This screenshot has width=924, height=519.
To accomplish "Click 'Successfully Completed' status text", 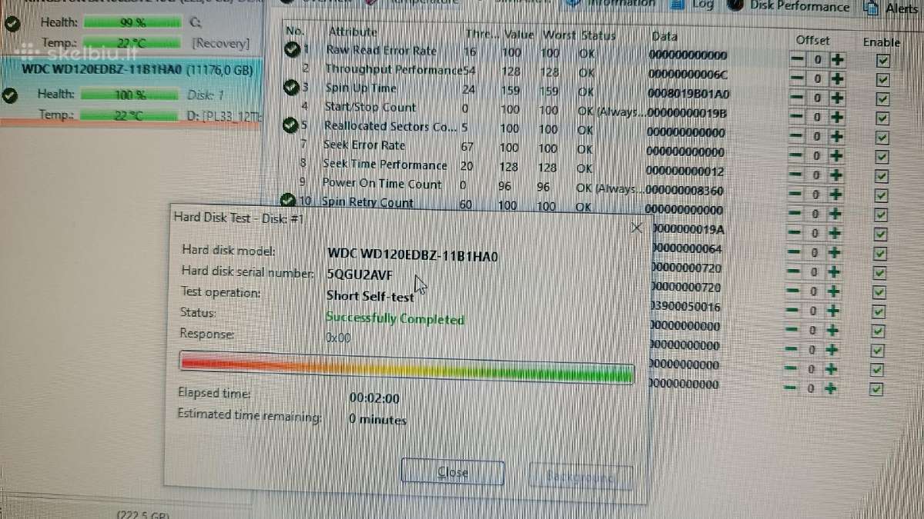I will coord(395,318).
